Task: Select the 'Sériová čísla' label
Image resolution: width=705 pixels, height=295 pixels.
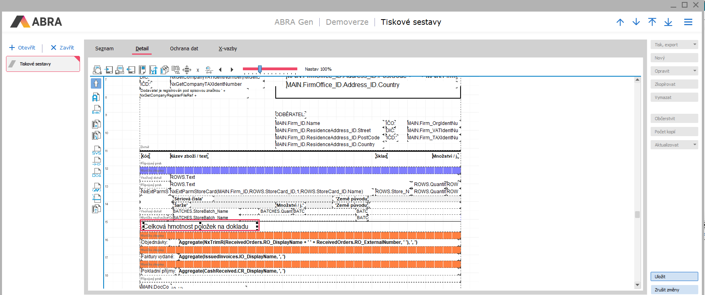Action: [x=193, y=199]
